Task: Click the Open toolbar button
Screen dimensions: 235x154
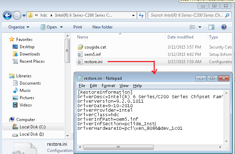Action: (48, 27)
